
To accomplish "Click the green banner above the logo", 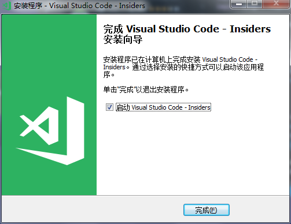I will point(49,55).
